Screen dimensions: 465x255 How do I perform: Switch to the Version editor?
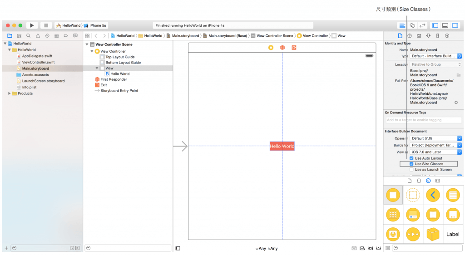point(422,25)
